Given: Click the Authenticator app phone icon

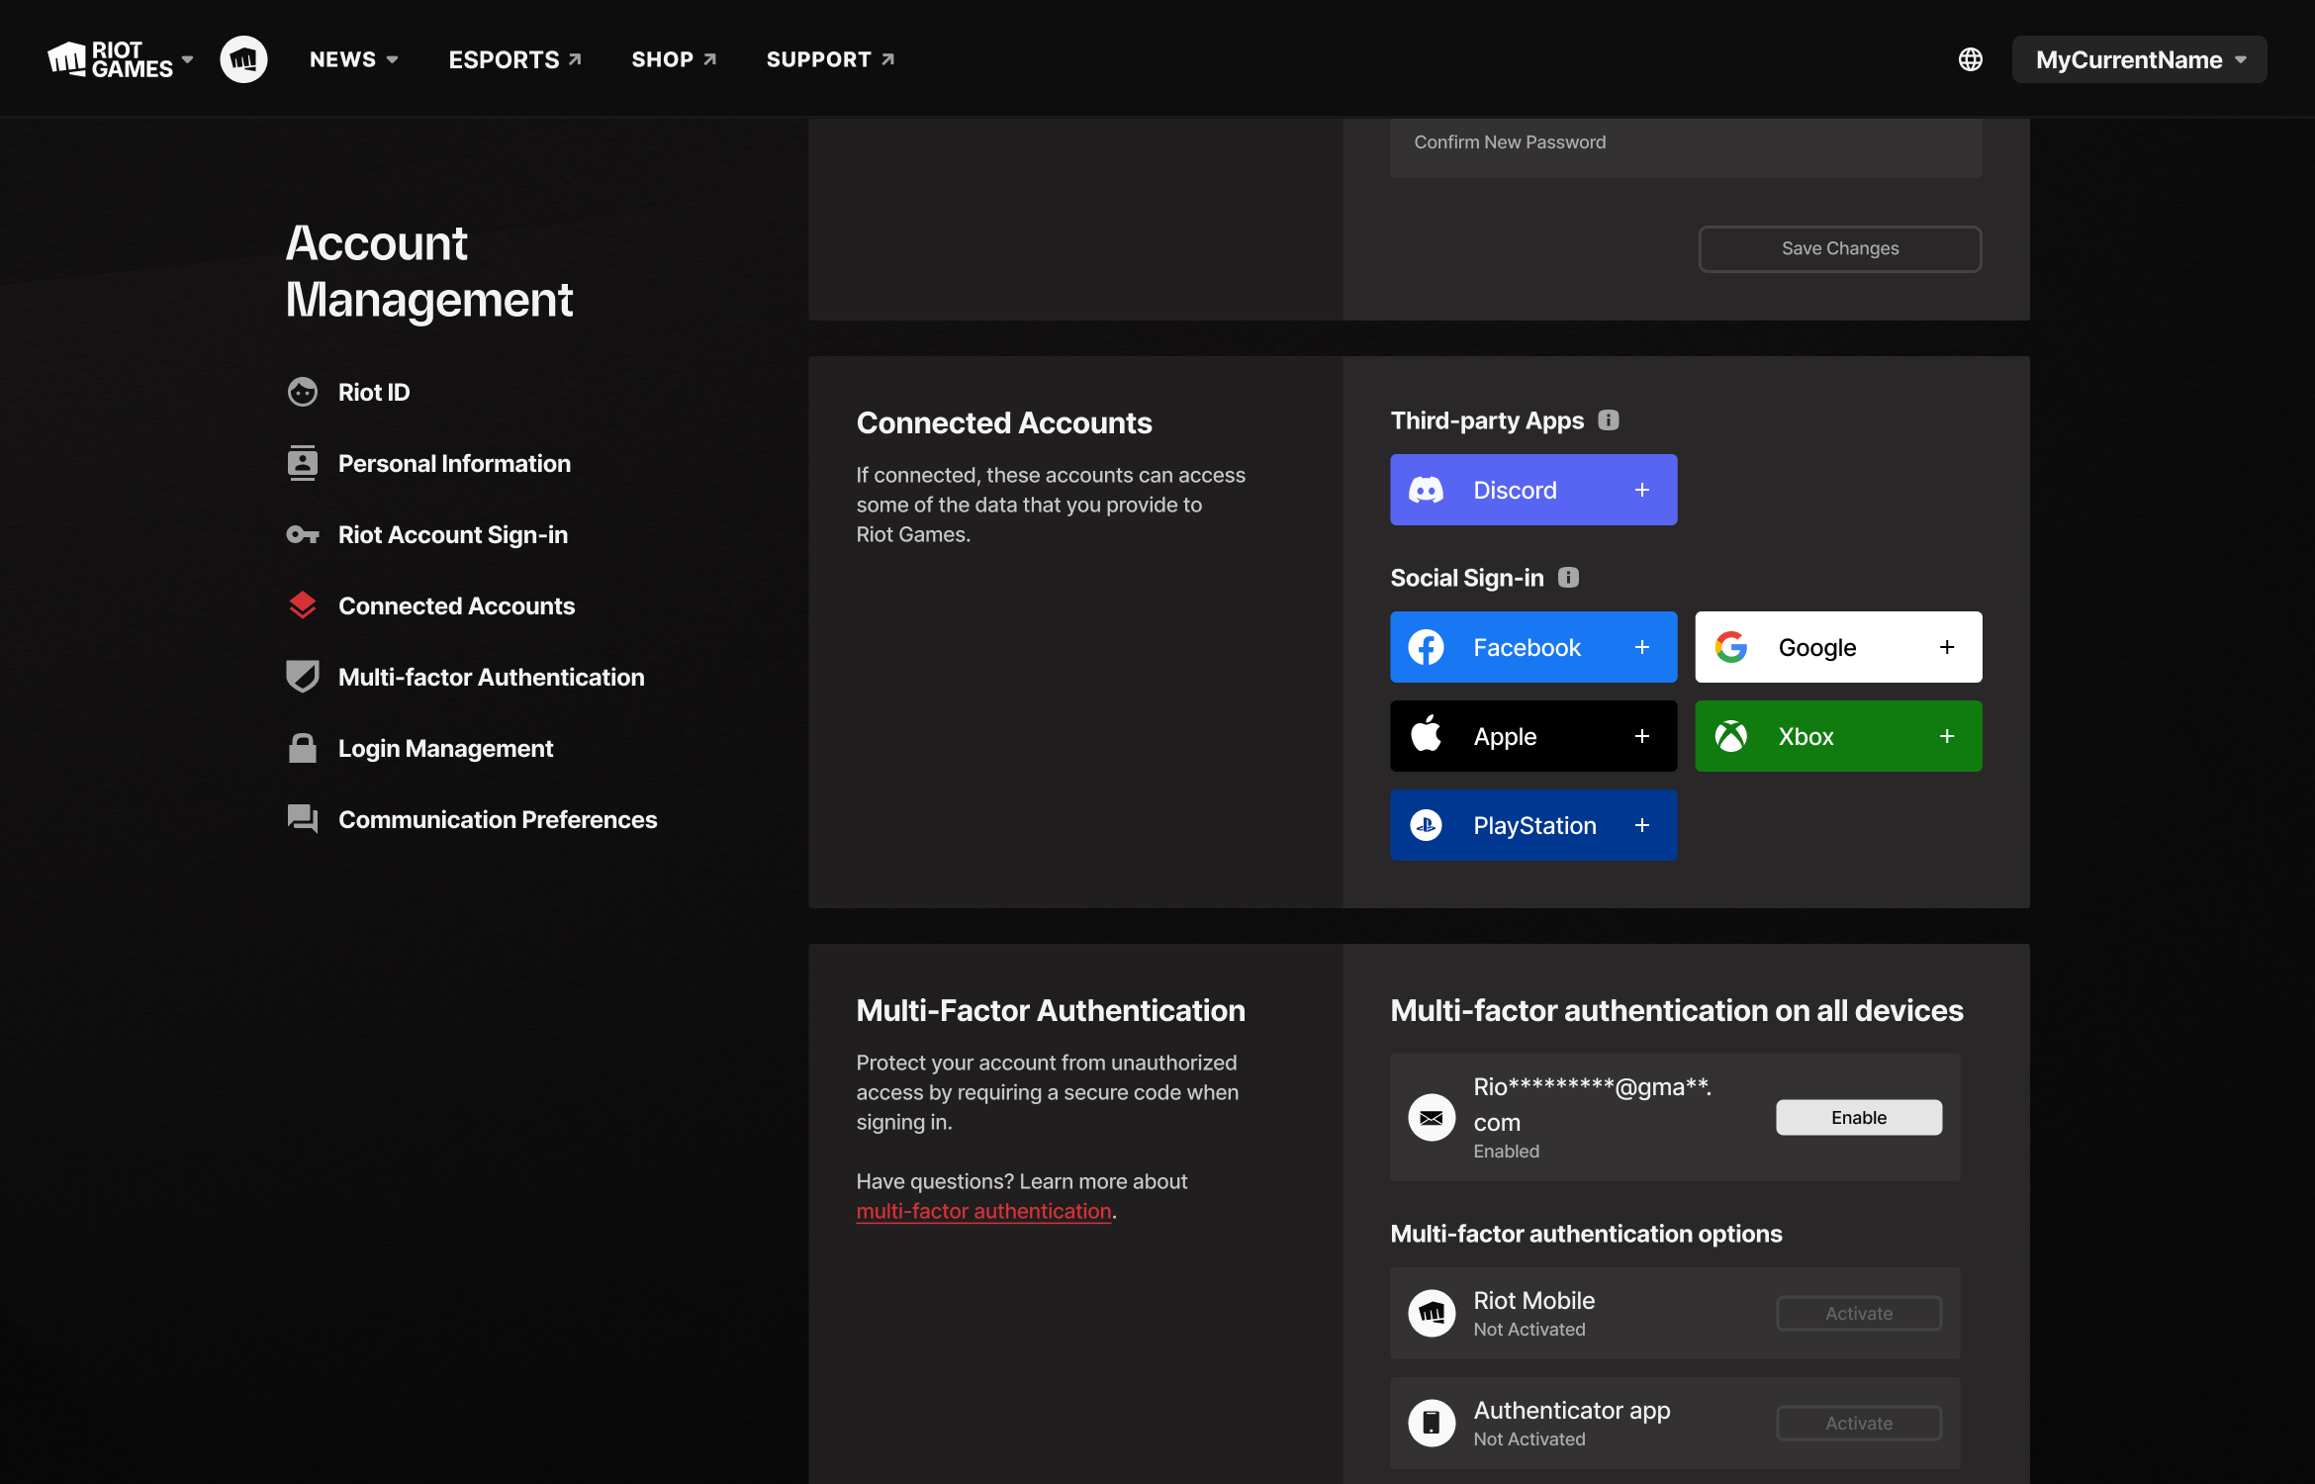Looking at the screenshot, I should (1432, 1423).
